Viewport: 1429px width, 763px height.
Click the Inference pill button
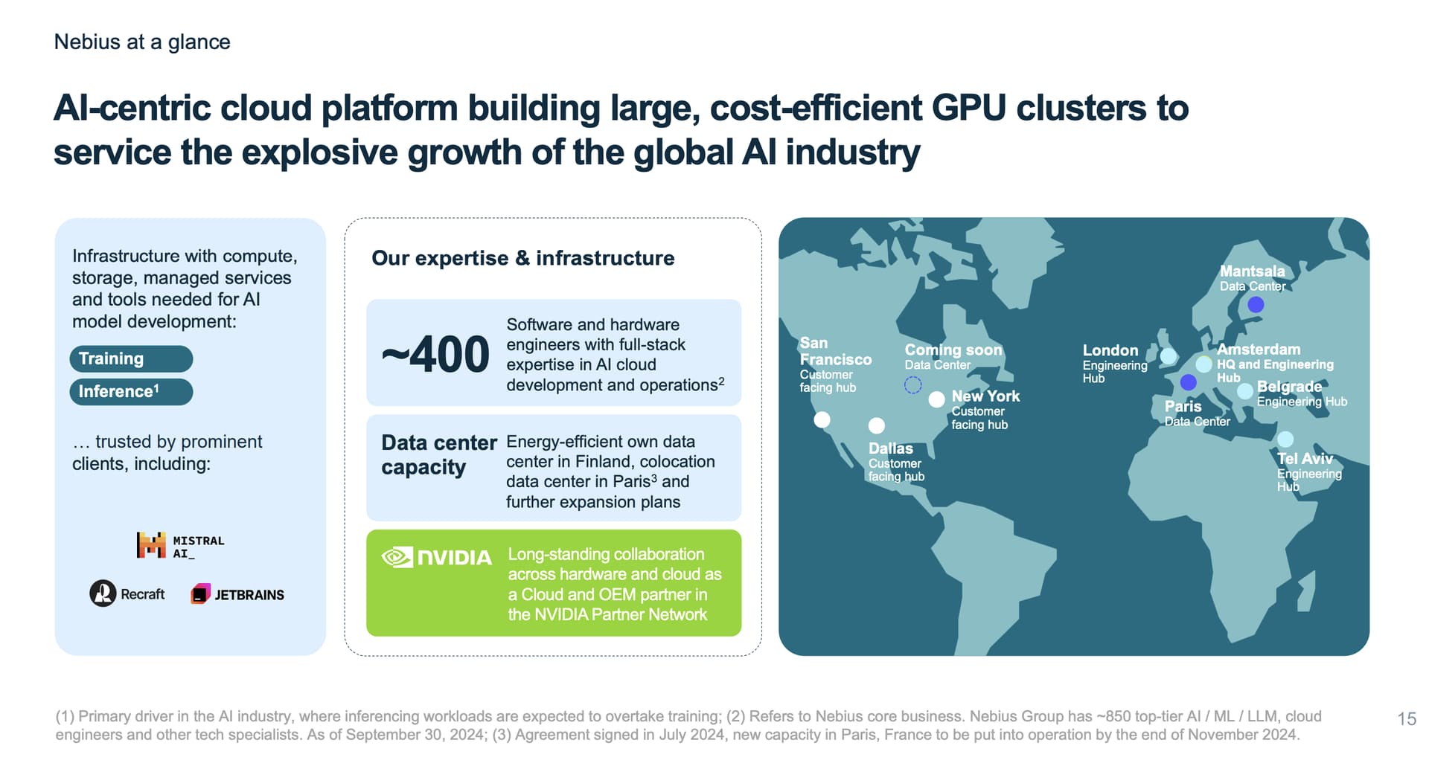pos(131,392)
